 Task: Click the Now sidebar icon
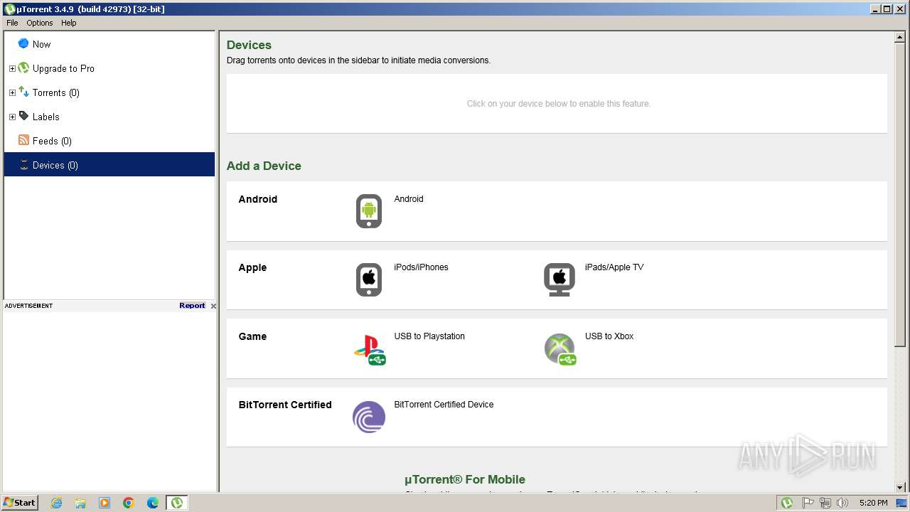click(x=23, y=43)
